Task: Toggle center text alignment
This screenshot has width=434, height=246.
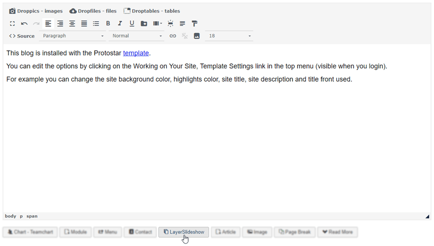Action: click(72, 24)
